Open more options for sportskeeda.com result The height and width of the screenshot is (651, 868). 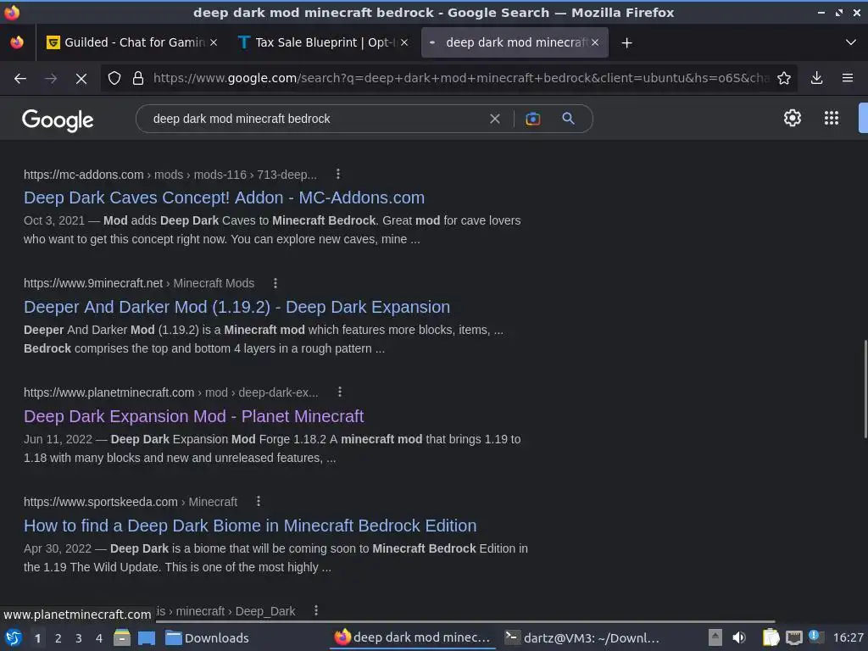[258, 502]
